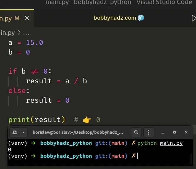The width and height of the screenshot is (196, 169).
Task: Select the main.py tab
Action: (17, 18)
